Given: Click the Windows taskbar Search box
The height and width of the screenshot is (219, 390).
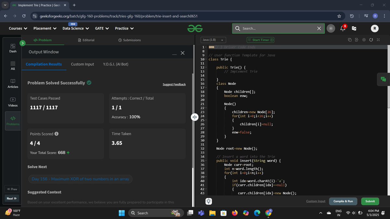Looking at the screenshot, I should [157, 213].
